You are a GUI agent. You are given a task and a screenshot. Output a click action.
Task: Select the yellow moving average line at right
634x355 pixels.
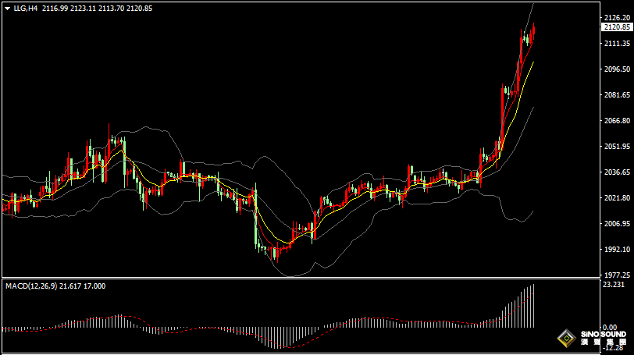pos(528,72)
